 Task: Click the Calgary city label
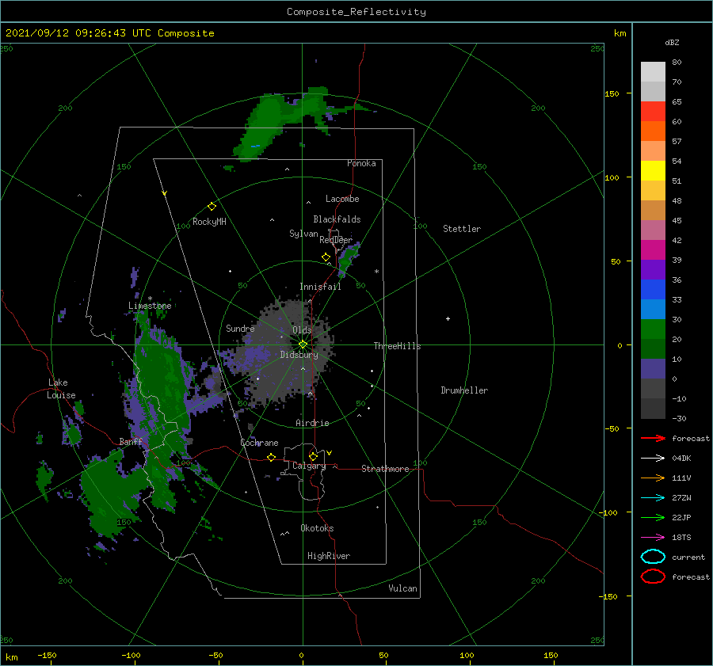point(309,466)
